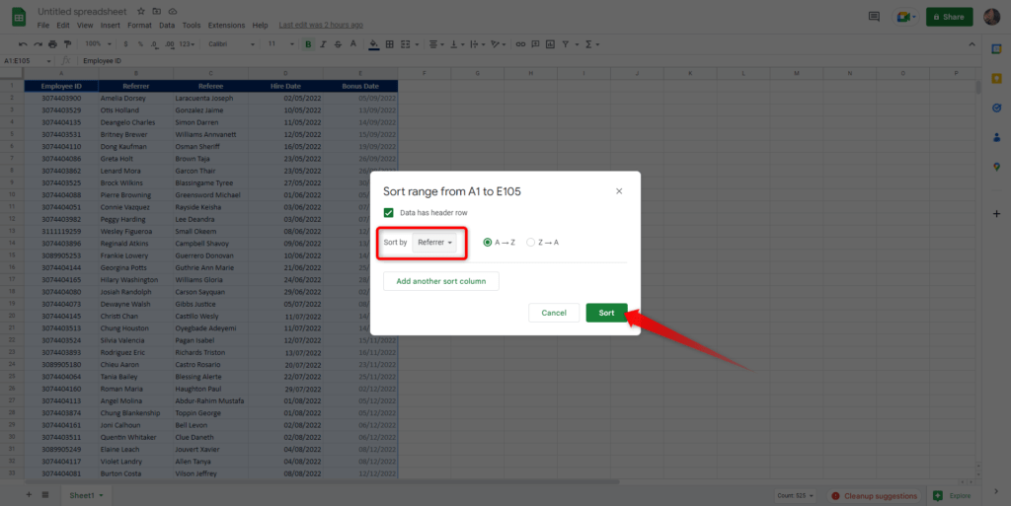
Task: Decrease decimal places icon
Action: [154, 44]
